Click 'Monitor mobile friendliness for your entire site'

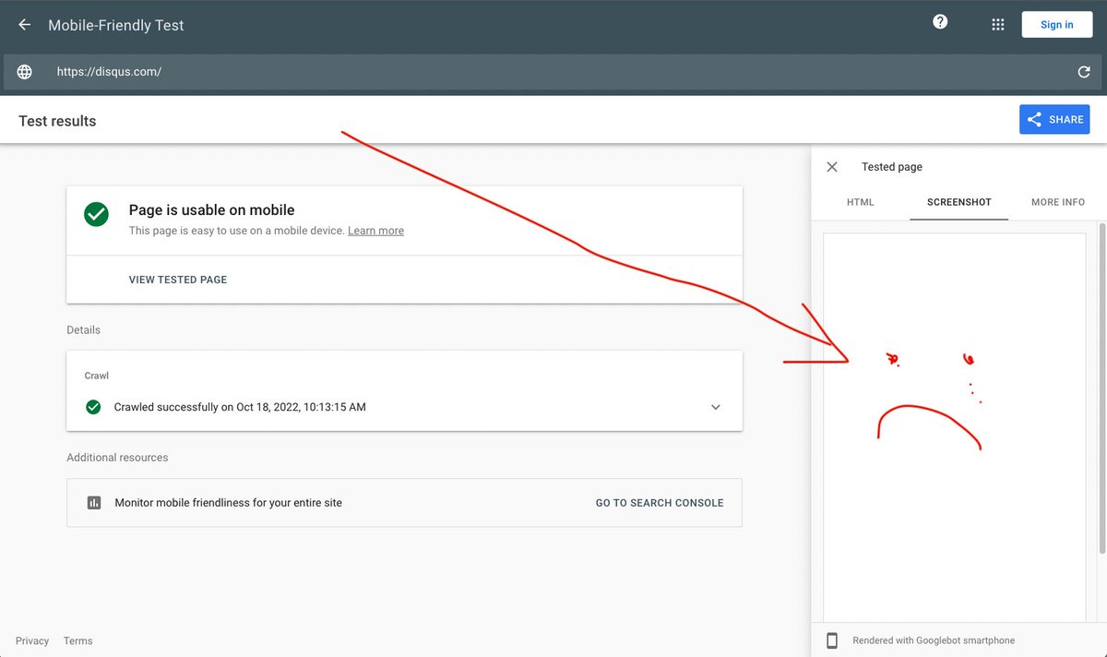(229, 503)
